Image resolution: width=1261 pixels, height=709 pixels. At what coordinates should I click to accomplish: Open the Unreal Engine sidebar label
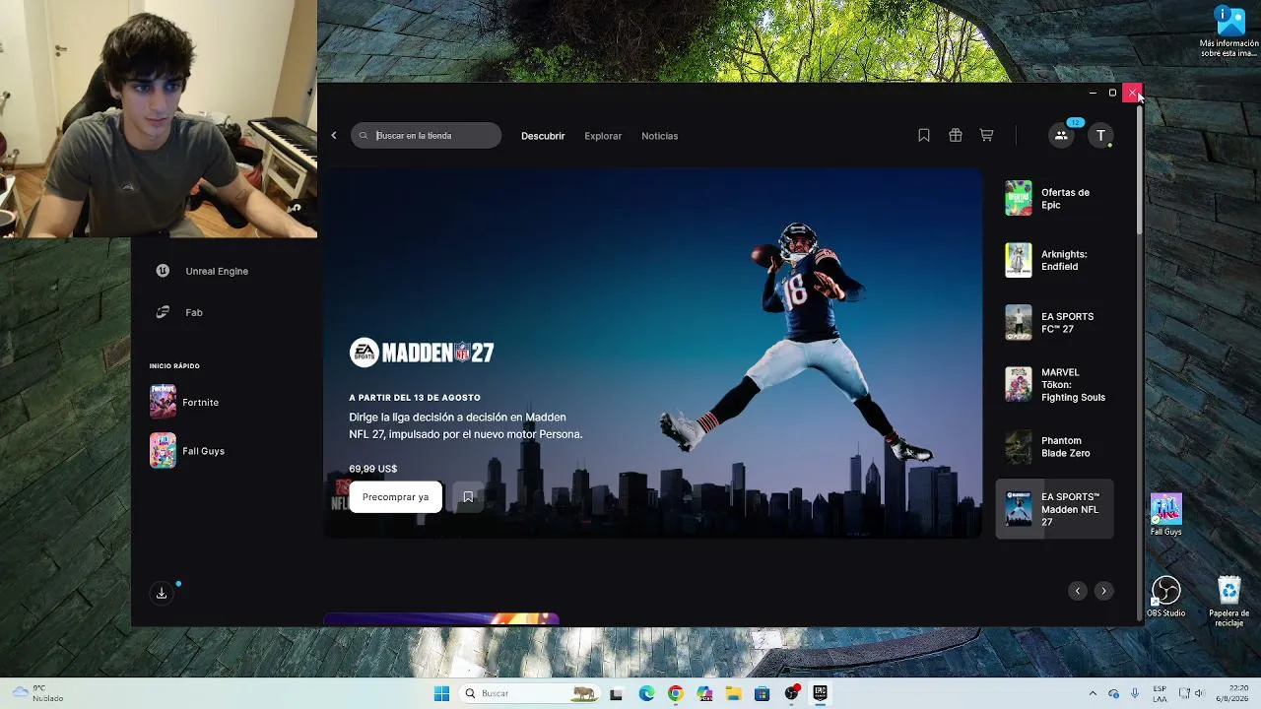(x=217, y=271)
